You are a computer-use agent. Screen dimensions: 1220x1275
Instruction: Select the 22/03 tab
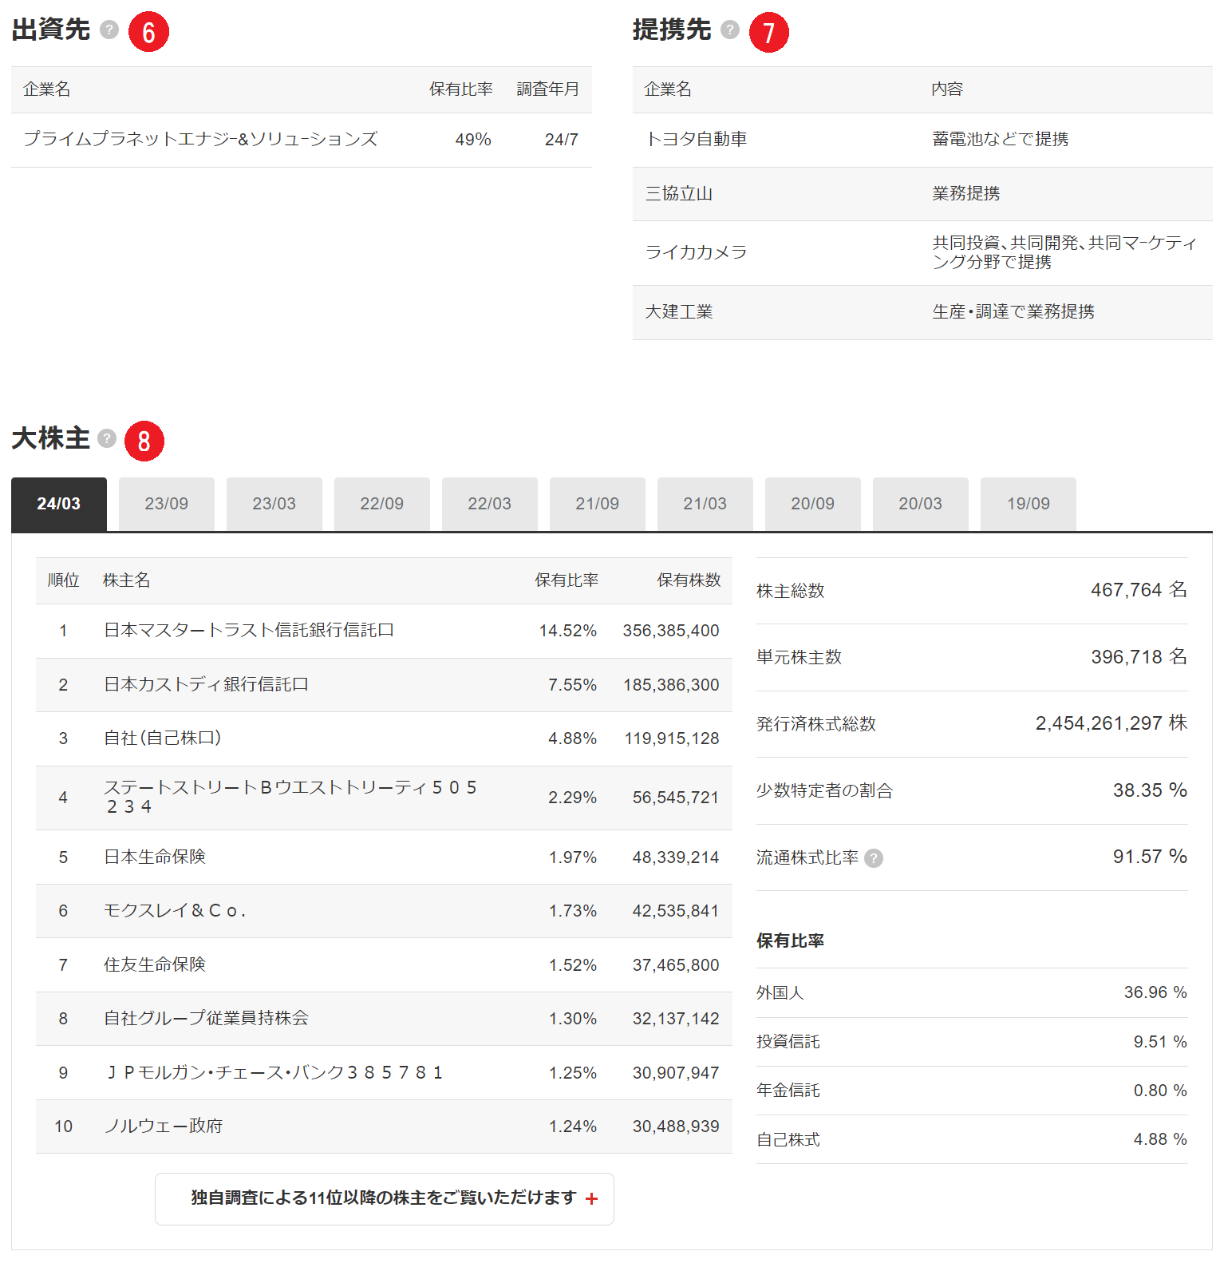(490, 504)
